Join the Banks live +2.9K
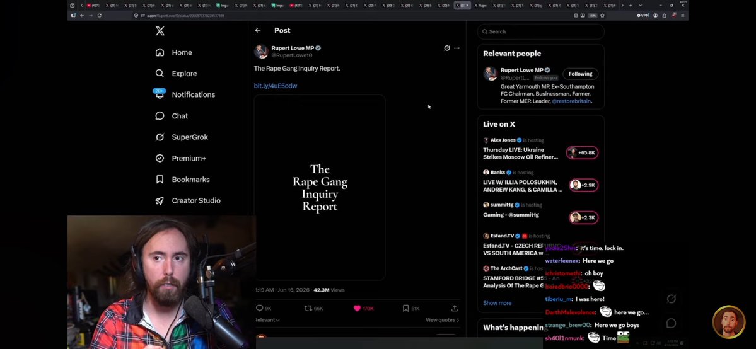 (583, 185)
